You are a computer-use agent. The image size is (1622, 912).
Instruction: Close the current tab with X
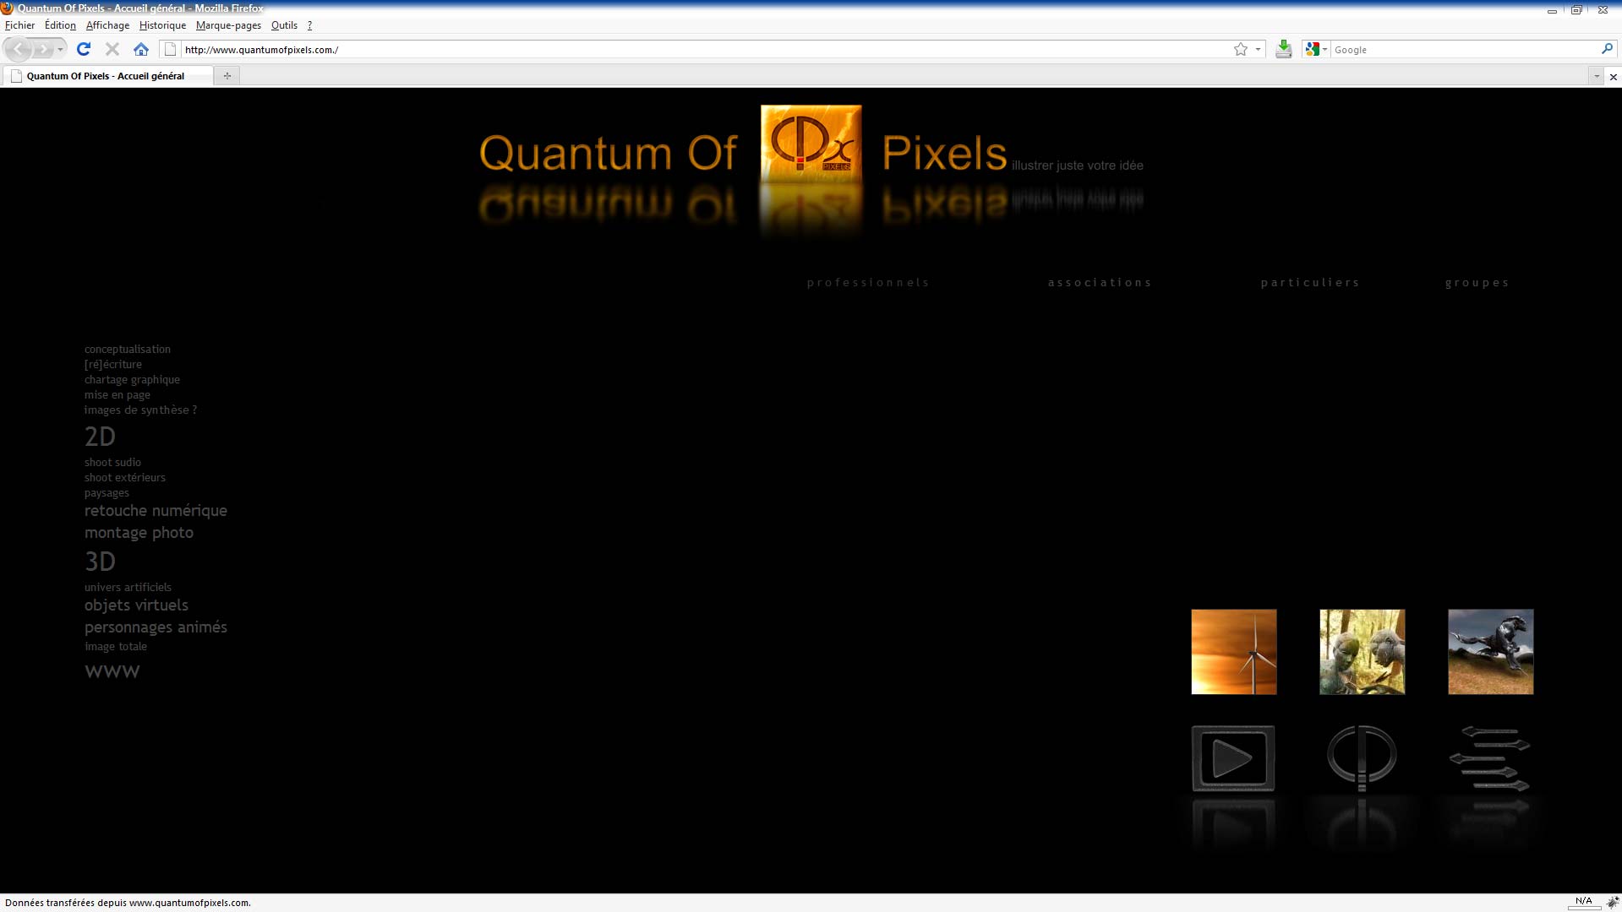tap(1613, 77)
